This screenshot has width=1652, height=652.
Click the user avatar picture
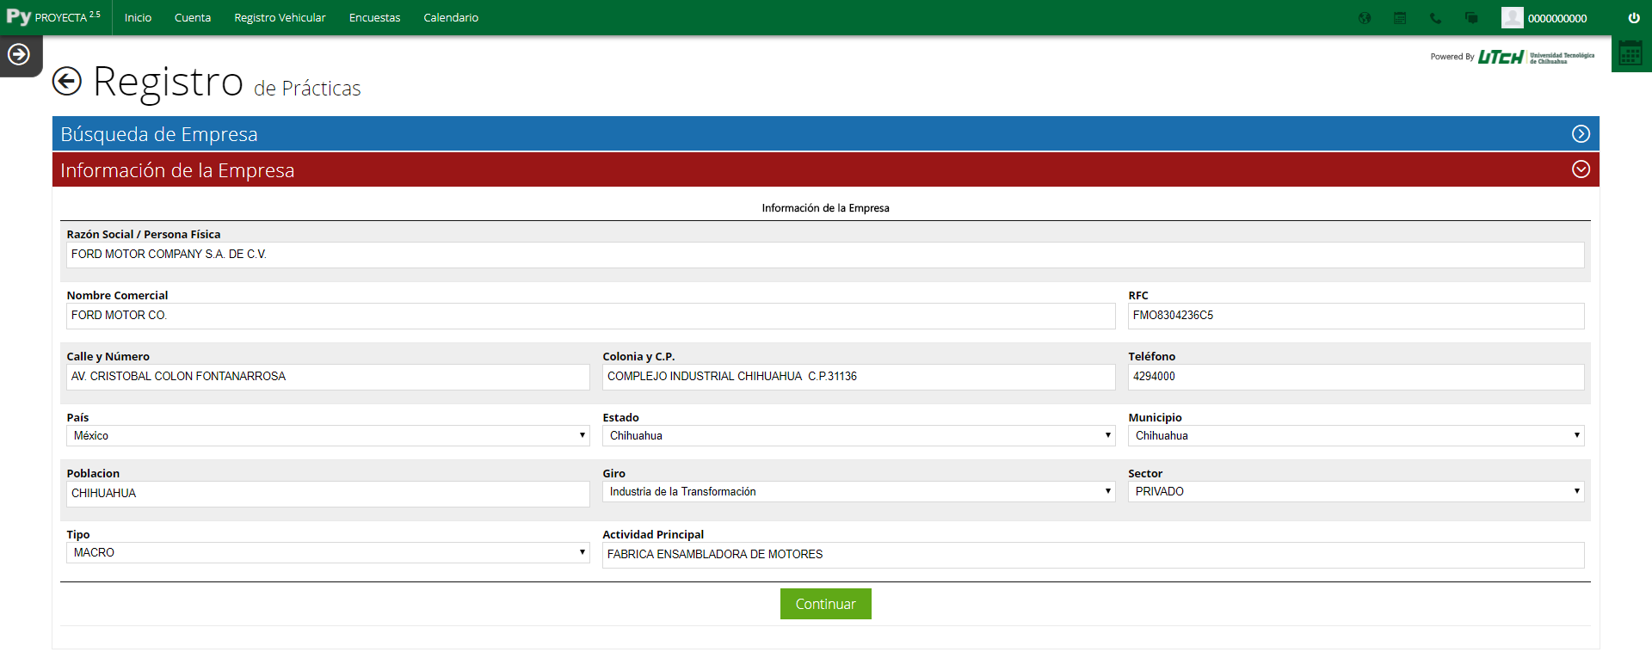tap(1512, 17)
